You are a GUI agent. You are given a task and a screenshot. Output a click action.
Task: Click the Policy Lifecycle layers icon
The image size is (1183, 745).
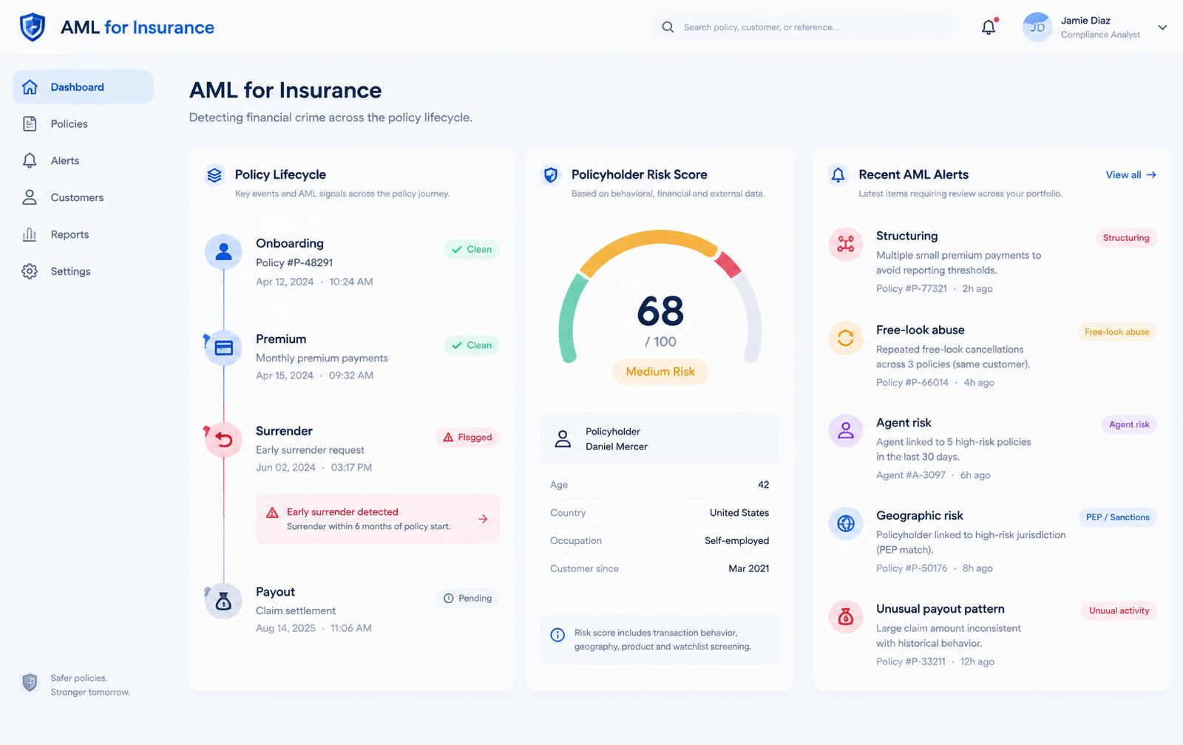214,175
